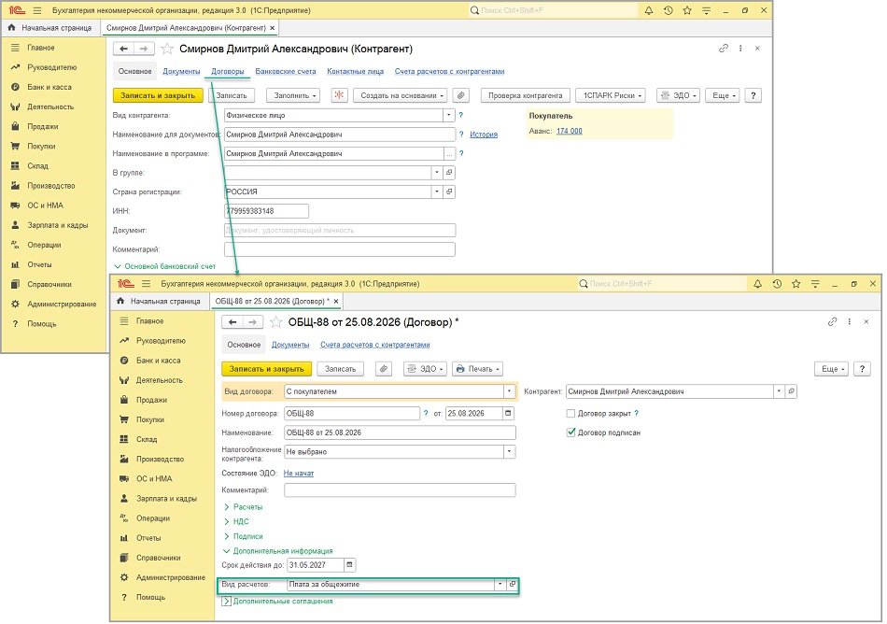887x624 pixels.
Task: Open hamburger menu in counterparty window title bar
Action: pos(37,10)
